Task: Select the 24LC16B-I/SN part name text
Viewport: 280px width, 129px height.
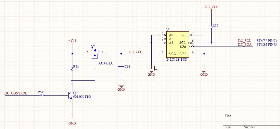Action: click(176, 60)
